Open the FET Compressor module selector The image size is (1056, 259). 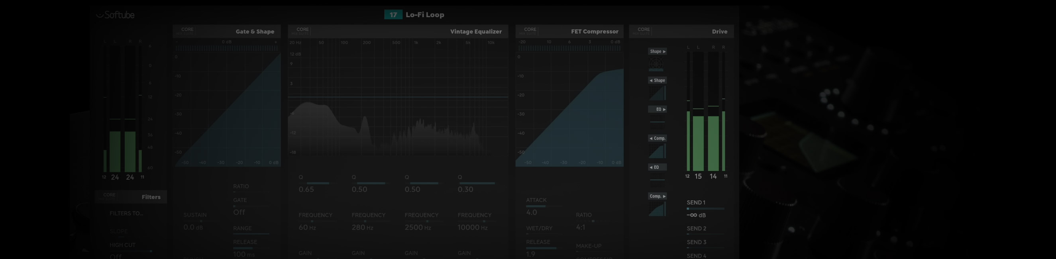(x=595, y=31)
